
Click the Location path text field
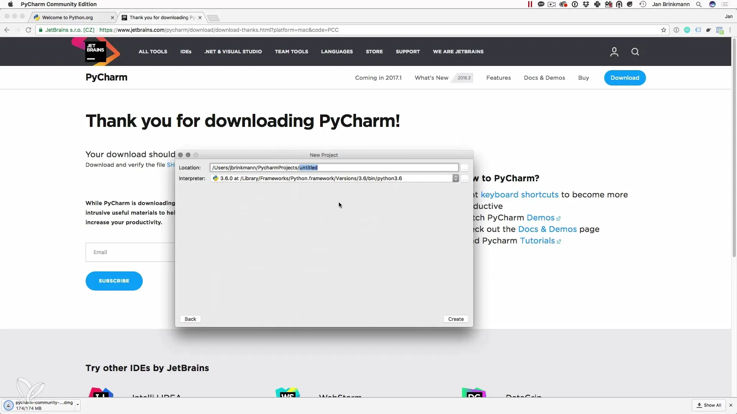[334, 168]
